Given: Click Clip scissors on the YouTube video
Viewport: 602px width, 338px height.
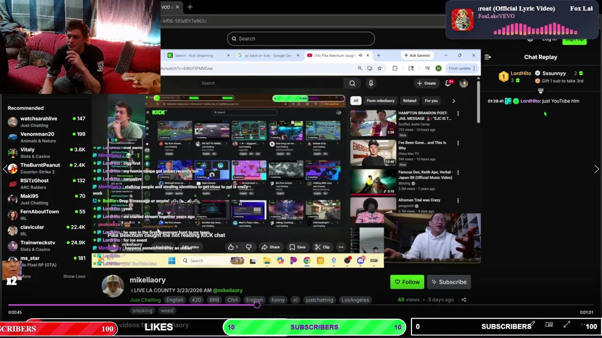Looking at the screenshot, I should [322, 247].
